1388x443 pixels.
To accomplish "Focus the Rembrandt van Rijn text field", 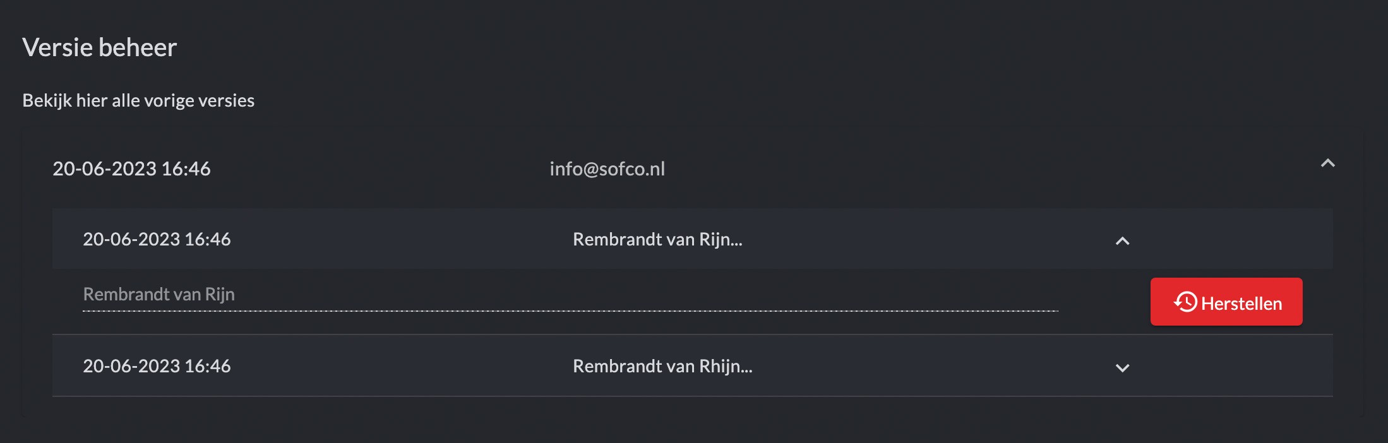I will coord(568,294).
